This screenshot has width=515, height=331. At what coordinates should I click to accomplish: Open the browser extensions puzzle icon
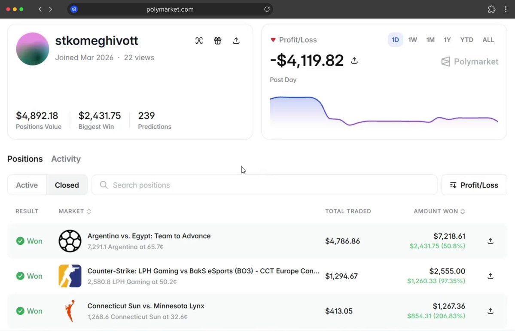491,9
